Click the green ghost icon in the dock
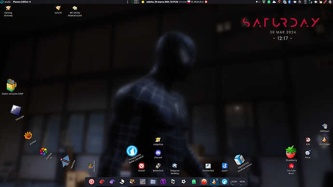The width and height of the screenshot is (333, 187). [194, 182]
